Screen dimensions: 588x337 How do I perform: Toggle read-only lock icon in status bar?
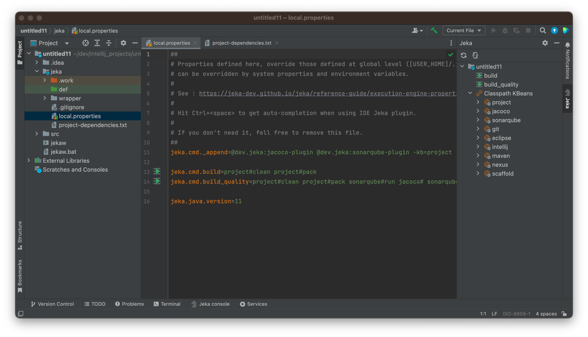tap(564, 314)
